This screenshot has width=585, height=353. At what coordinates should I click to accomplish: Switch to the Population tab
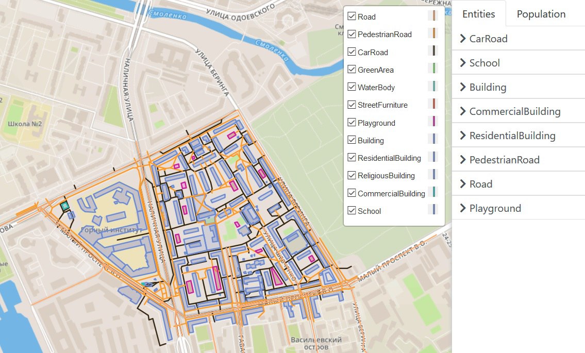click(x=541, y=14)
